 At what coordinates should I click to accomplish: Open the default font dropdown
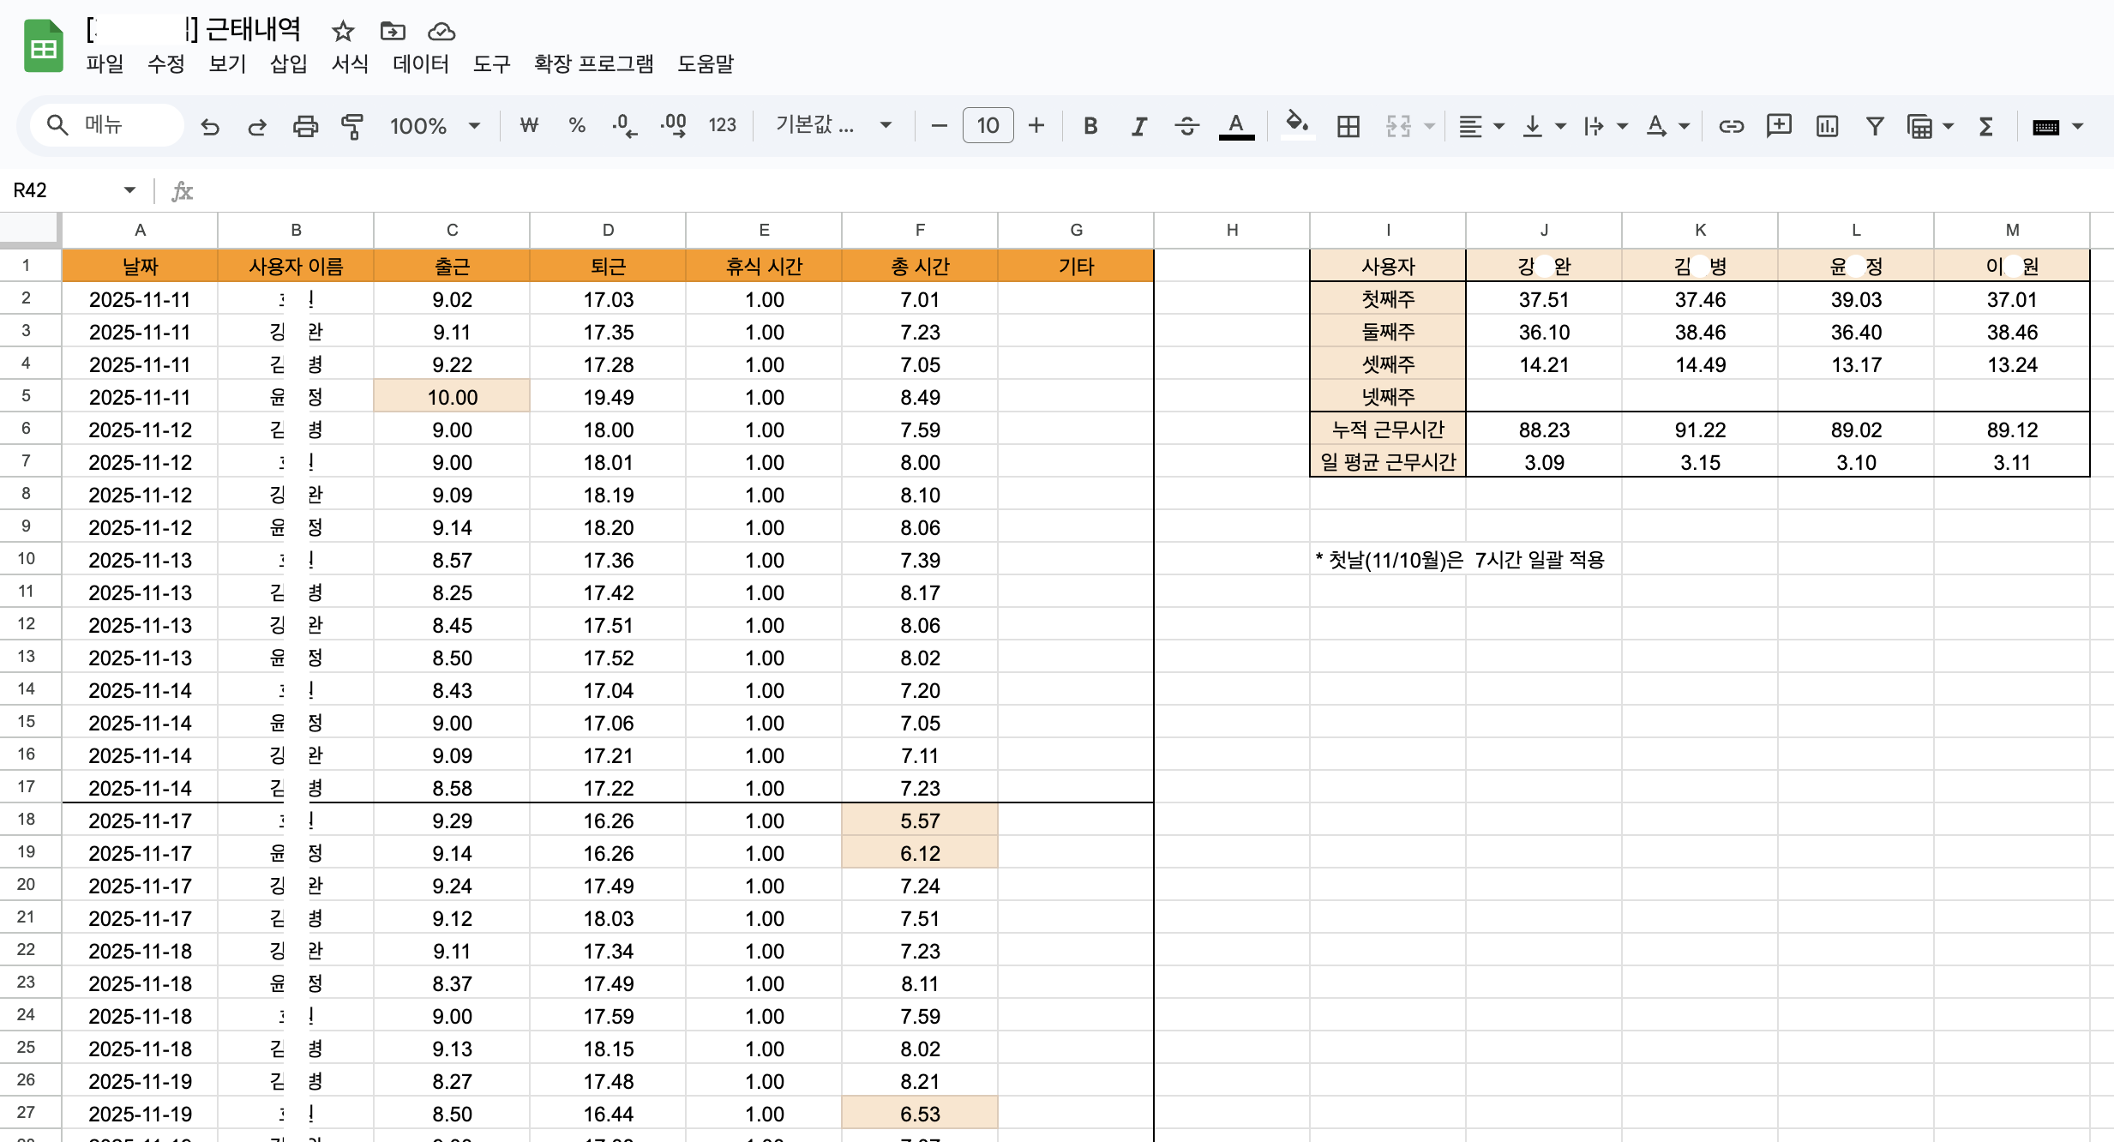pyautogui.click(x=833, y=125)
